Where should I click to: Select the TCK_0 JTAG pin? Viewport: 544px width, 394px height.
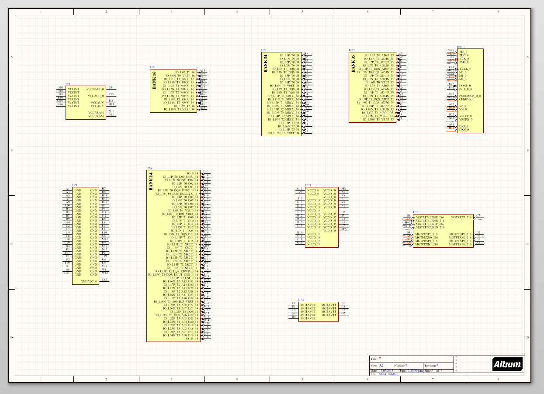coord(464,59)
